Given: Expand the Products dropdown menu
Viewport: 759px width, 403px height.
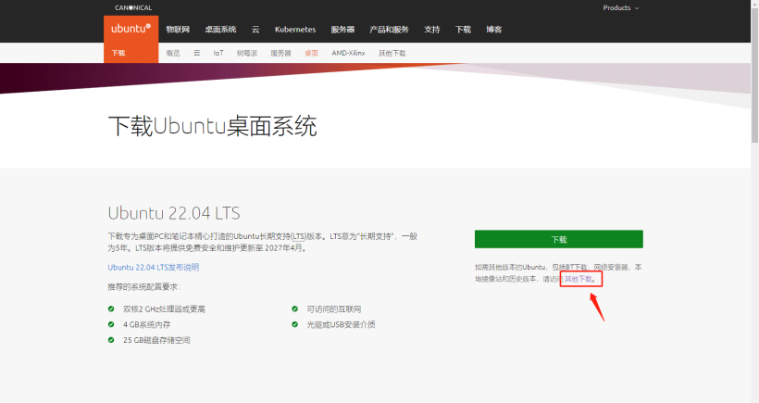Looking at the screenshot, I should click(x=620, y=7).
